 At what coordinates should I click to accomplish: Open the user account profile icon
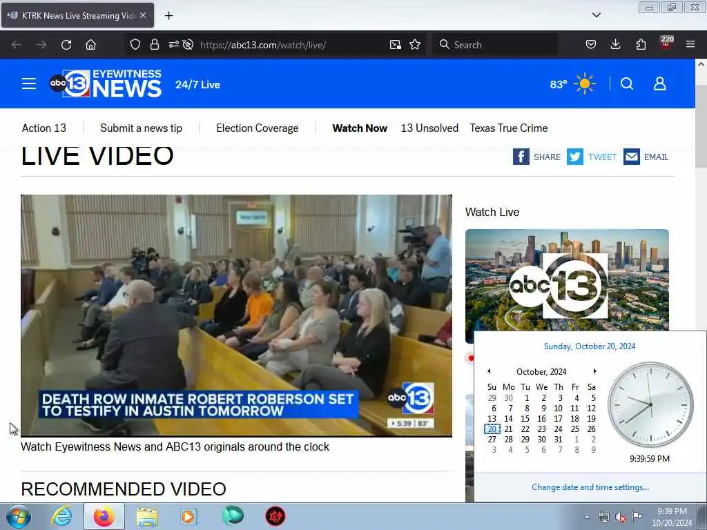pyautogui.click(x=659, y=84)
